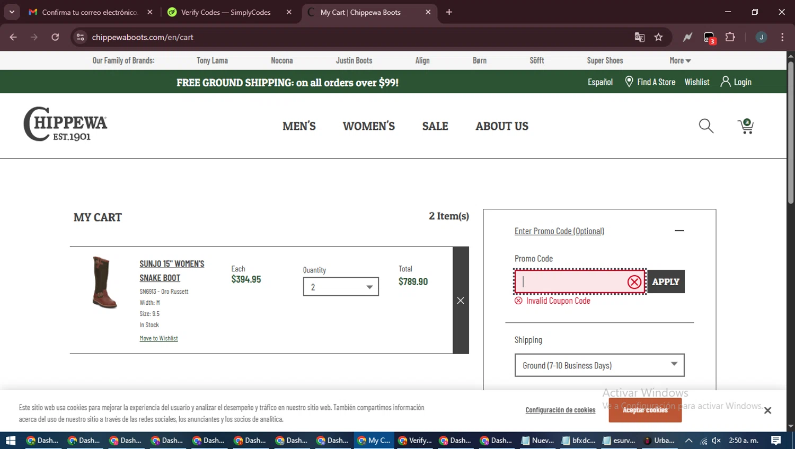
Task: Click the extension icon with badge 3
Action: pyautogui.click(x=710, y=38)
